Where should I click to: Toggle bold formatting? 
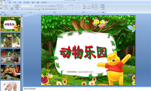tap(22, 9)
